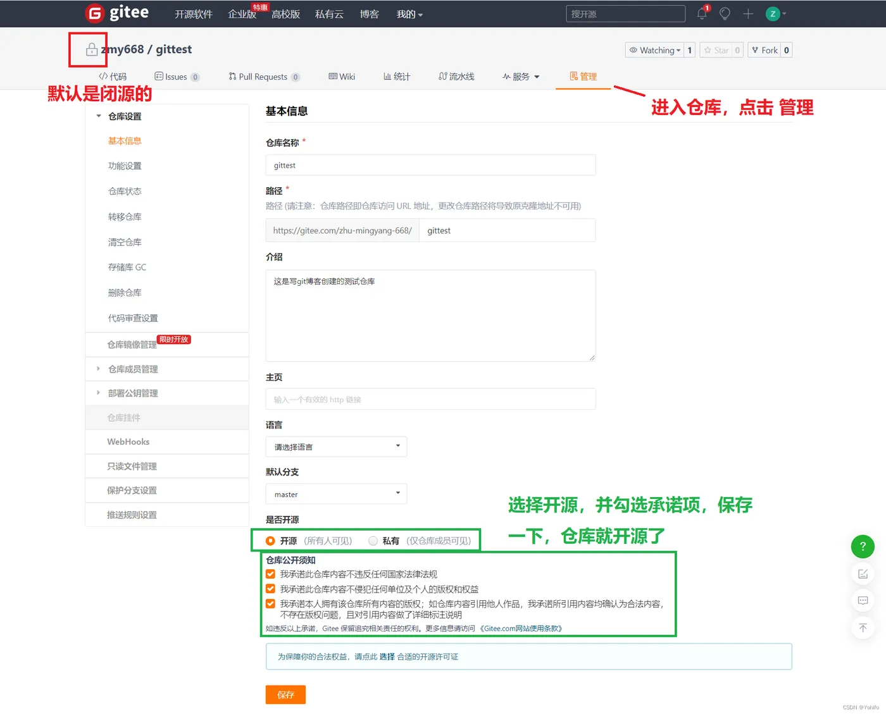Click the back-to-top arrow icon
The width and height of the screenshot is (886, 714).
coord(863,628)
